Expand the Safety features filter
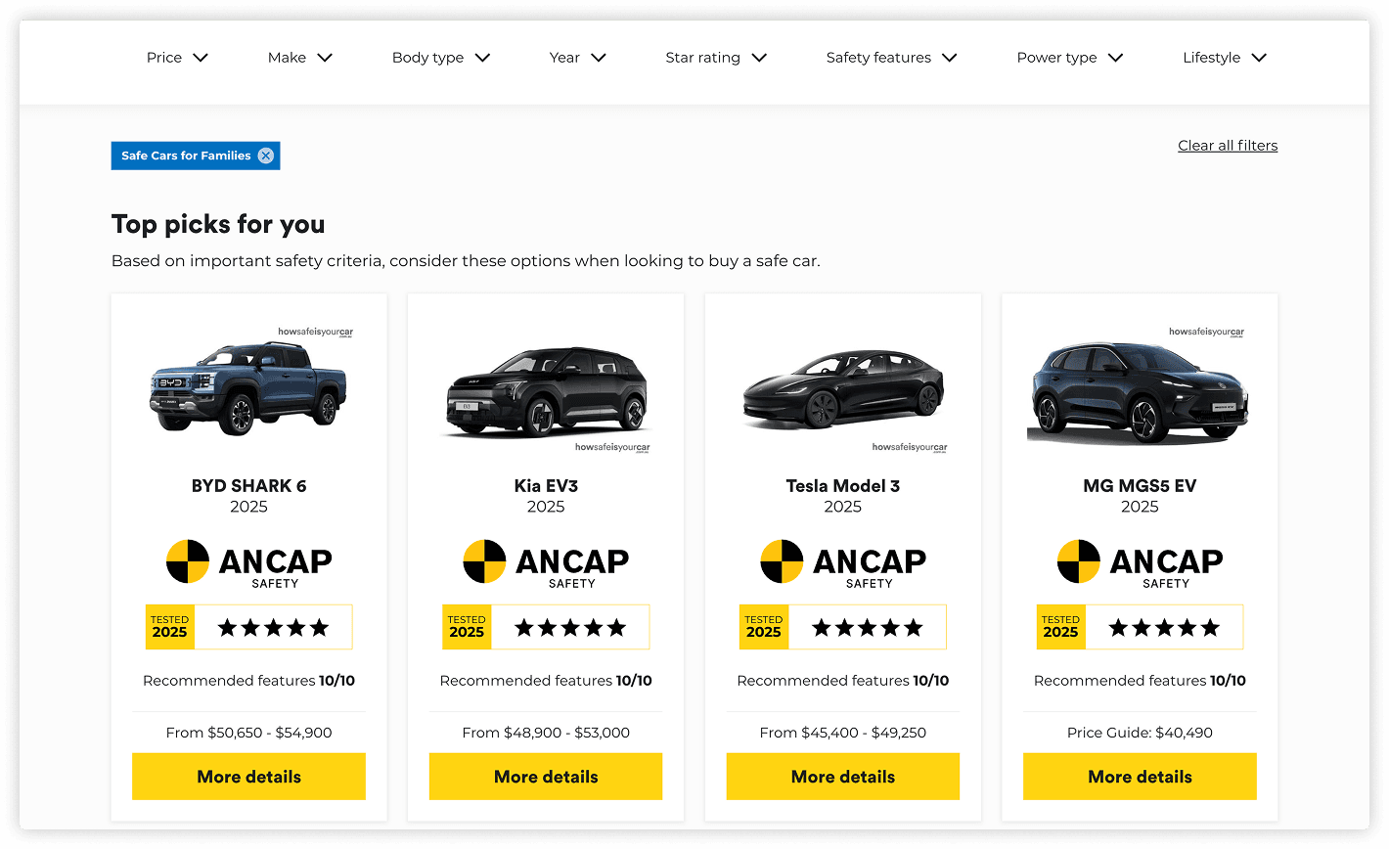 tap(891, 58)
